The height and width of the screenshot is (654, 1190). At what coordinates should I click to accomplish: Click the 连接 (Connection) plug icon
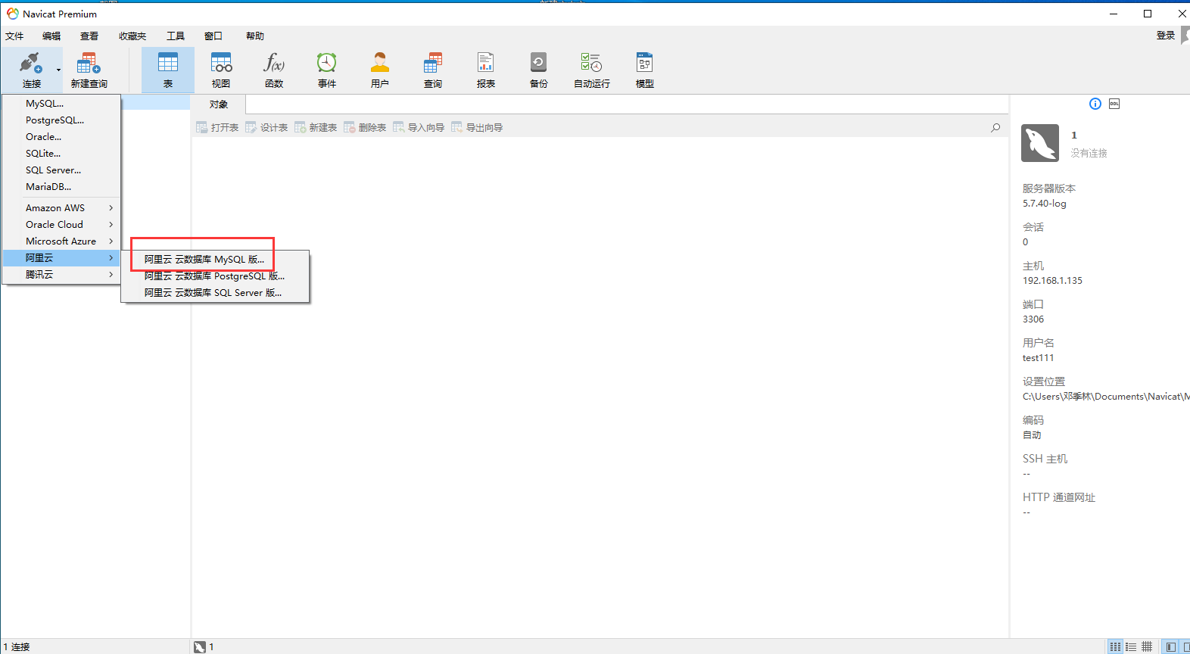pos(31,63)
